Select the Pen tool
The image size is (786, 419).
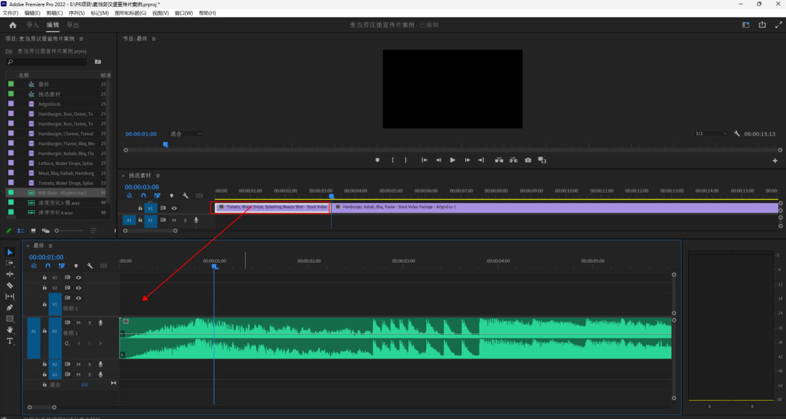[10, 307]
